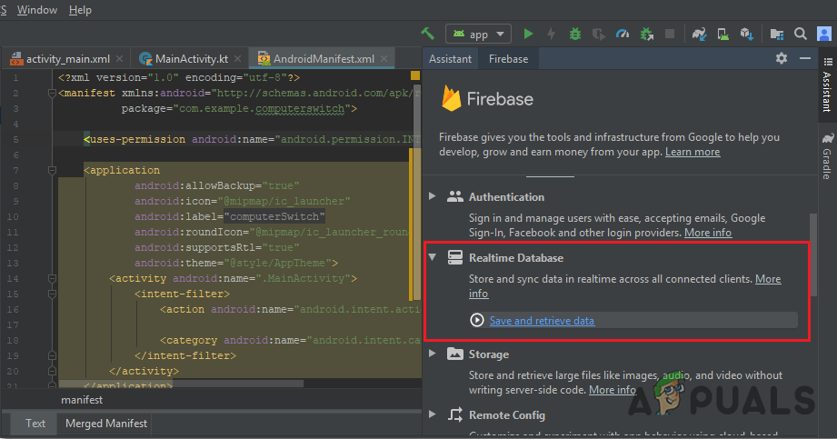
Task: Run the app with the green play icon
Action: point(529,34)
